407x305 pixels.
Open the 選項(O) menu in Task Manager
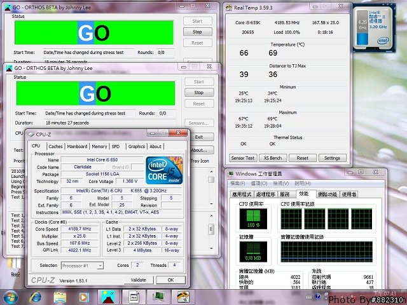pos(259,184)
